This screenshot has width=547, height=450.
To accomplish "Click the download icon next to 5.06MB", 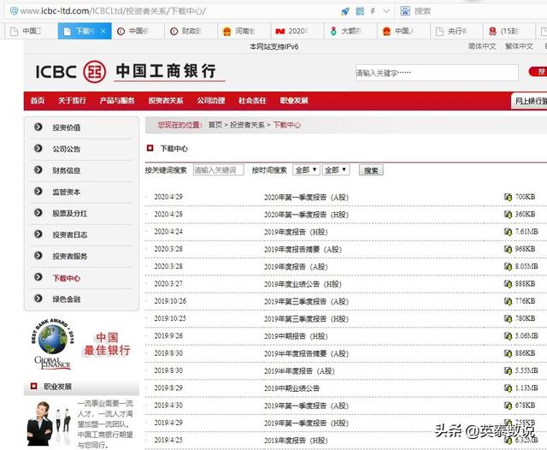I will tap(509, 336).
